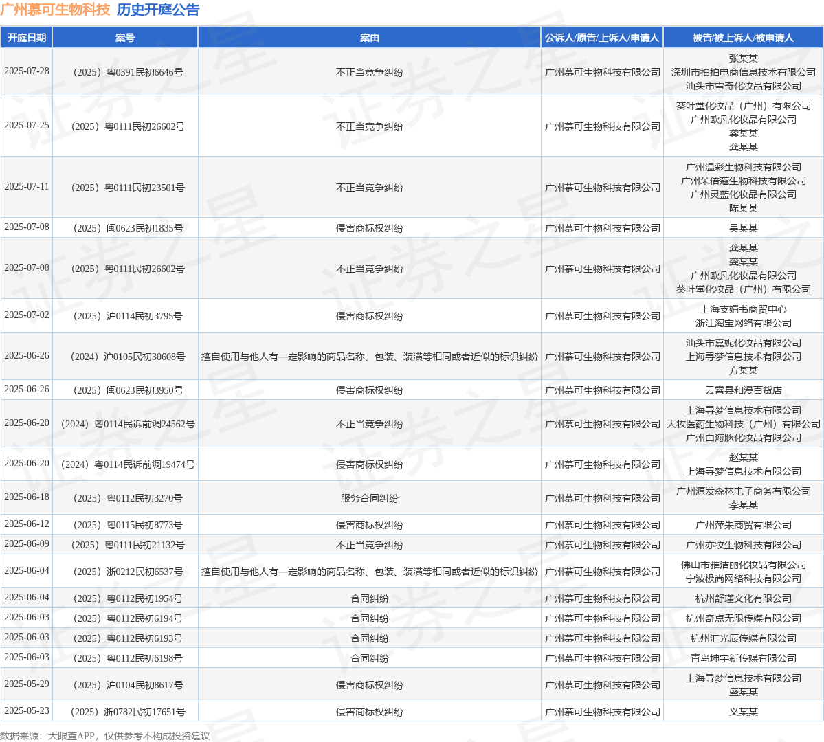Select date cell 2025-05-29
Viewport: 824px width, 742px height.
click(27, 684)
